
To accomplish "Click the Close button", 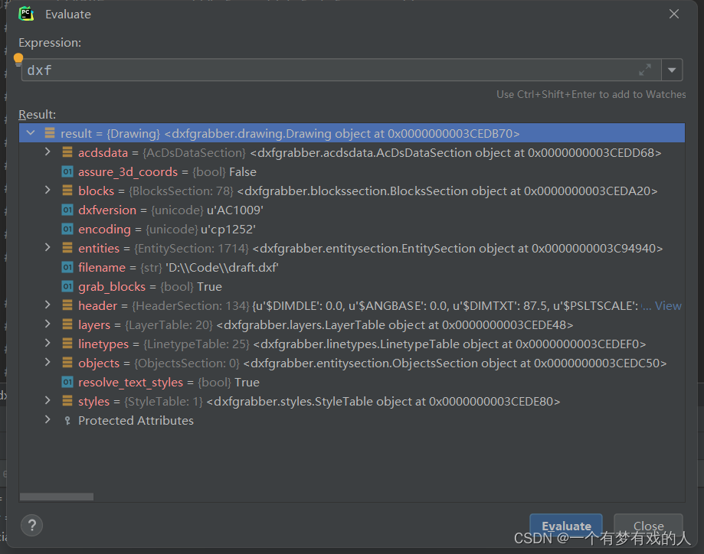I will (x=648, y=526).
